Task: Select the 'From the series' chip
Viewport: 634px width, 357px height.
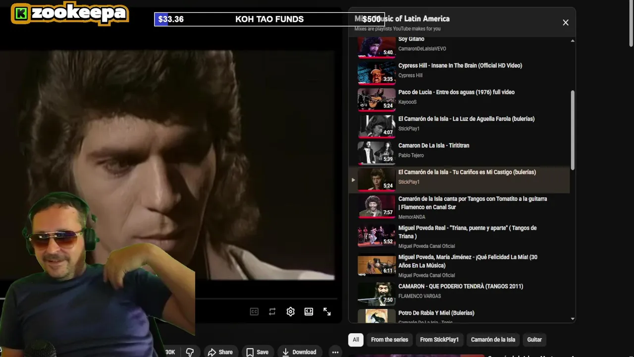Action: (x=389, y=340)
